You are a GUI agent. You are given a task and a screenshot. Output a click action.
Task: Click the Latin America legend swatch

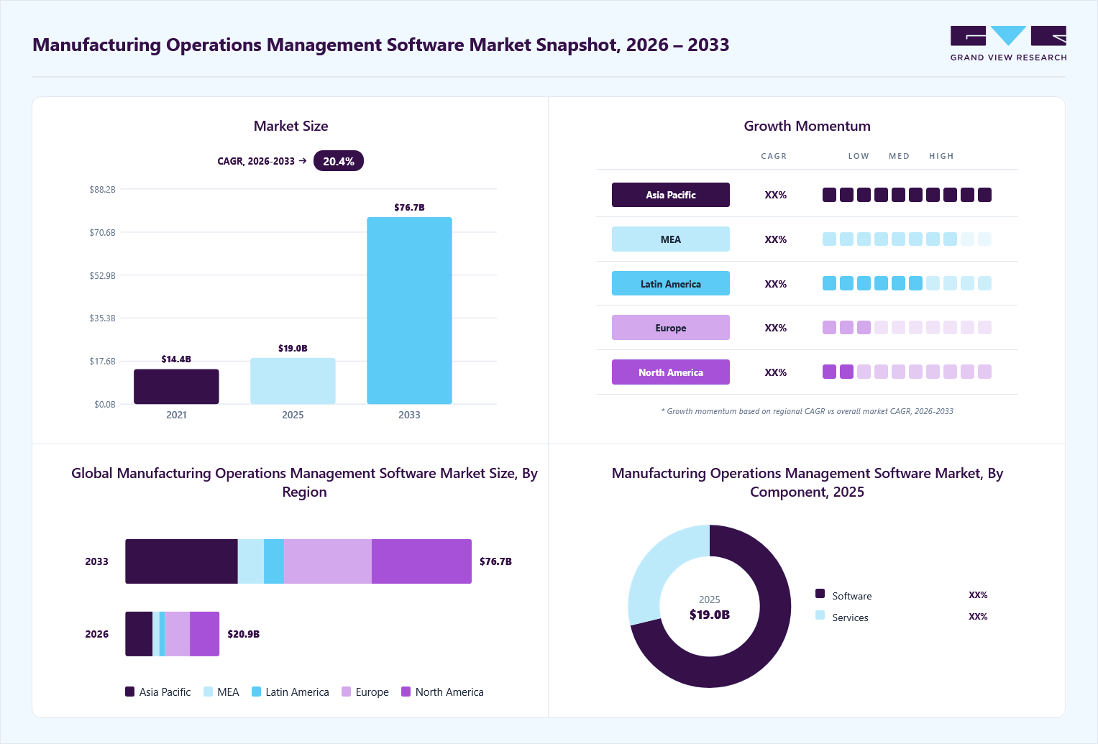pos(257,692)
